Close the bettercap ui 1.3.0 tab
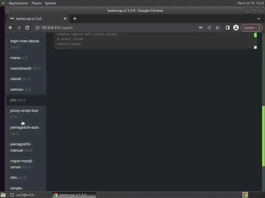The image size is (265, 198). pos(65,19)
